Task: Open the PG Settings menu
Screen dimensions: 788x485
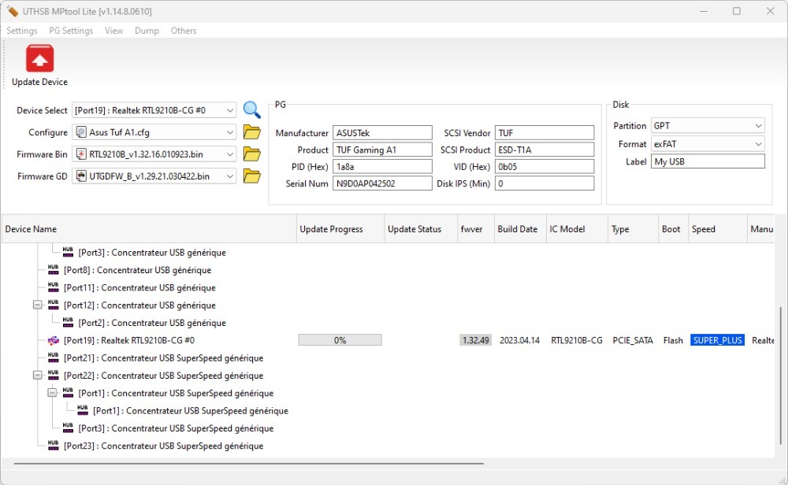Action: 71,31
